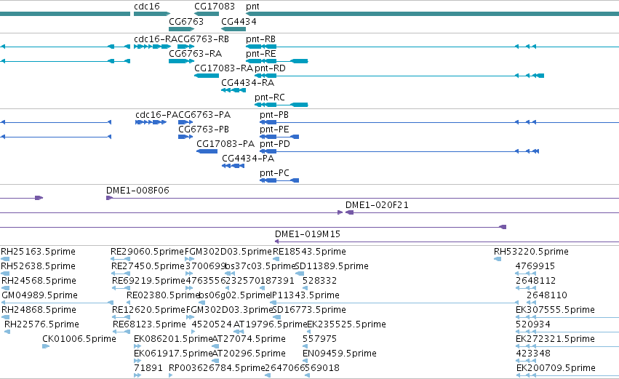Select EST label RE68123.5prime
This screenshot has width=619, height=379.
[x=149, y=325]
